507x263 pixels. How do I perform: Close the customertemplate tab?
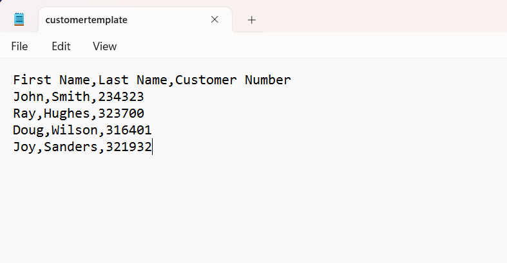215,20
